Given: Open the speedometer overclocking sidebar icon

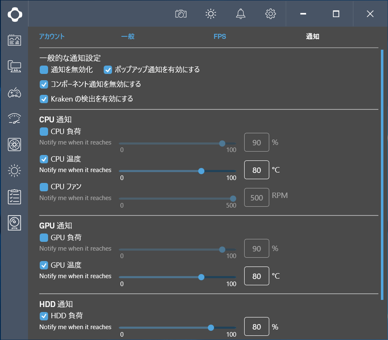Looking at the screenshot, I should (x=14, y=119).
